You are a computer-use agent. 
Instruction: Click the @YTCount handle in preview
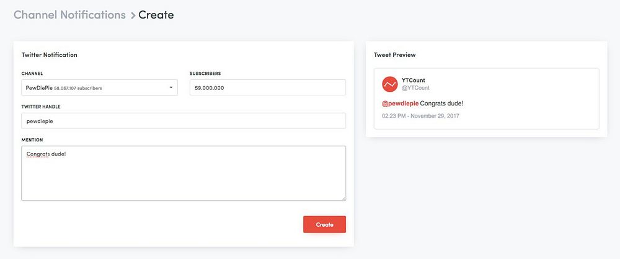(415, 88)
